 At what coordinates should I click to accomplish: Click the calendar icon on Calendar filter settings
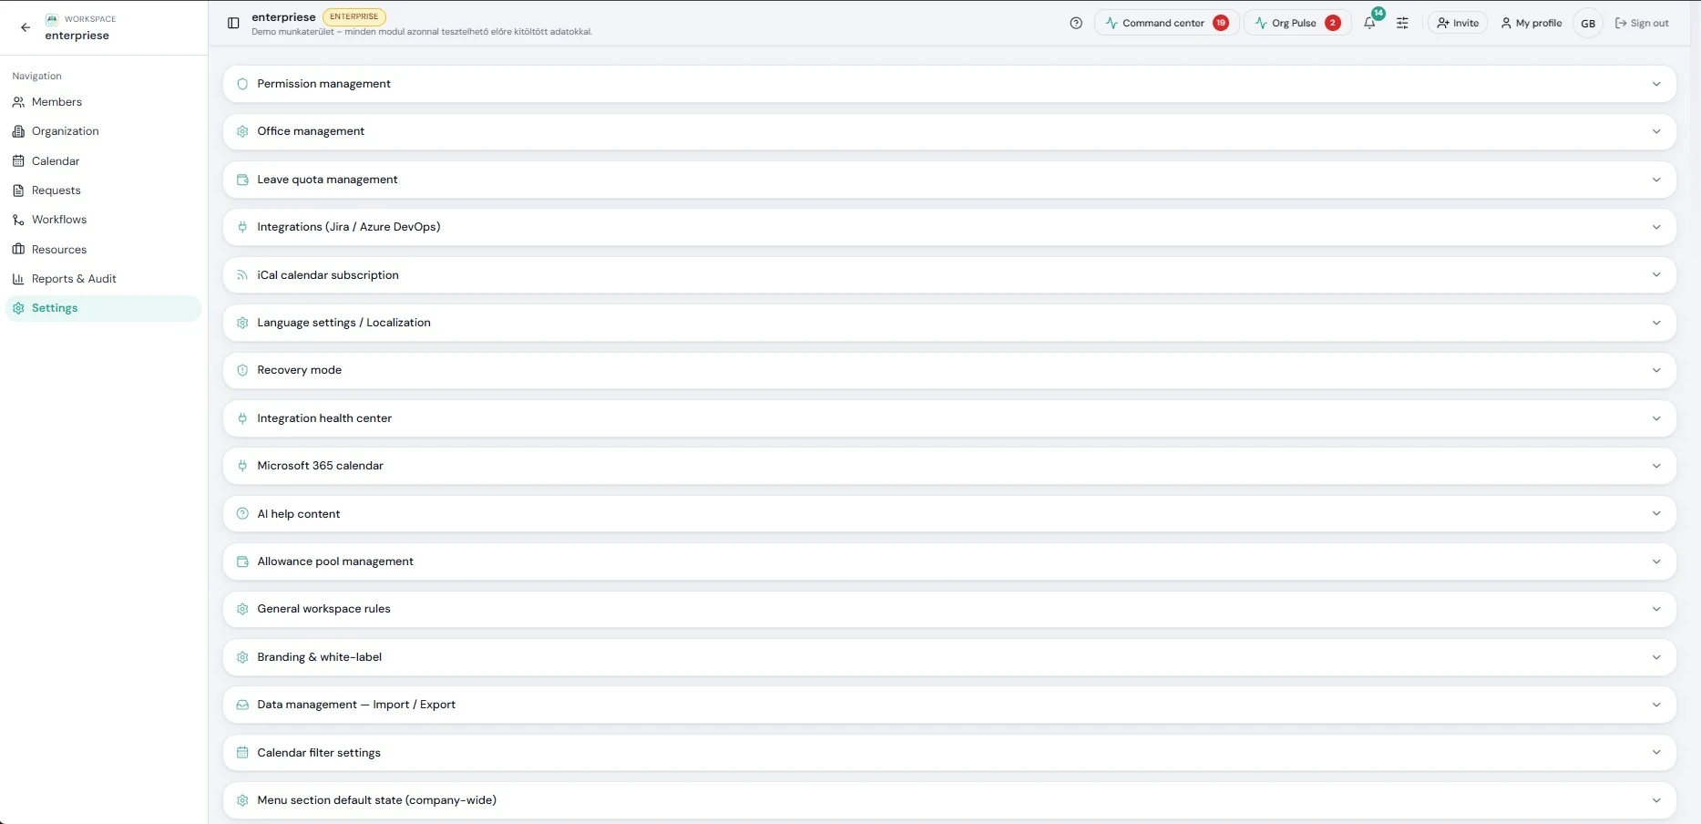(242, 752)
